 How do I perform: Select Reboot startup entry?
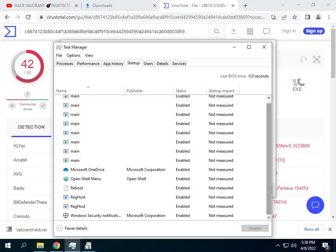click(160, 188)
